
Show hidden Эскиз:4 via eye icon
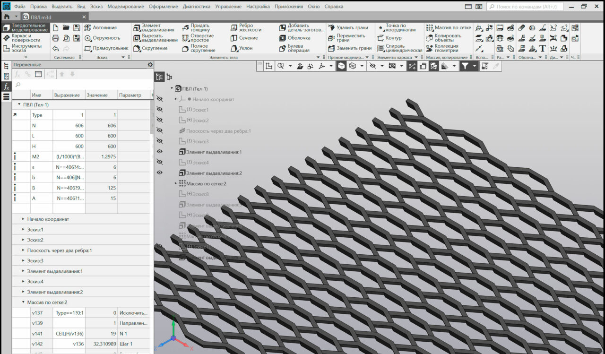pos(160,162)
